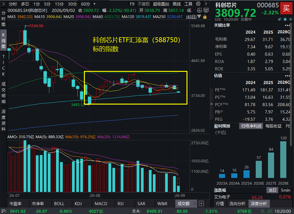Click status bar left-aligned list icon
This screenshot has height=214, width=294.
pyautogui.click(x=263, y=211)
